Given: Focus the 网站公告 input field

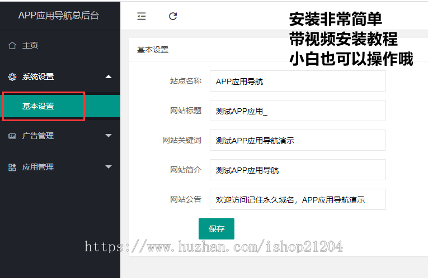Looking at the screenshot, I should click(298, 199).
